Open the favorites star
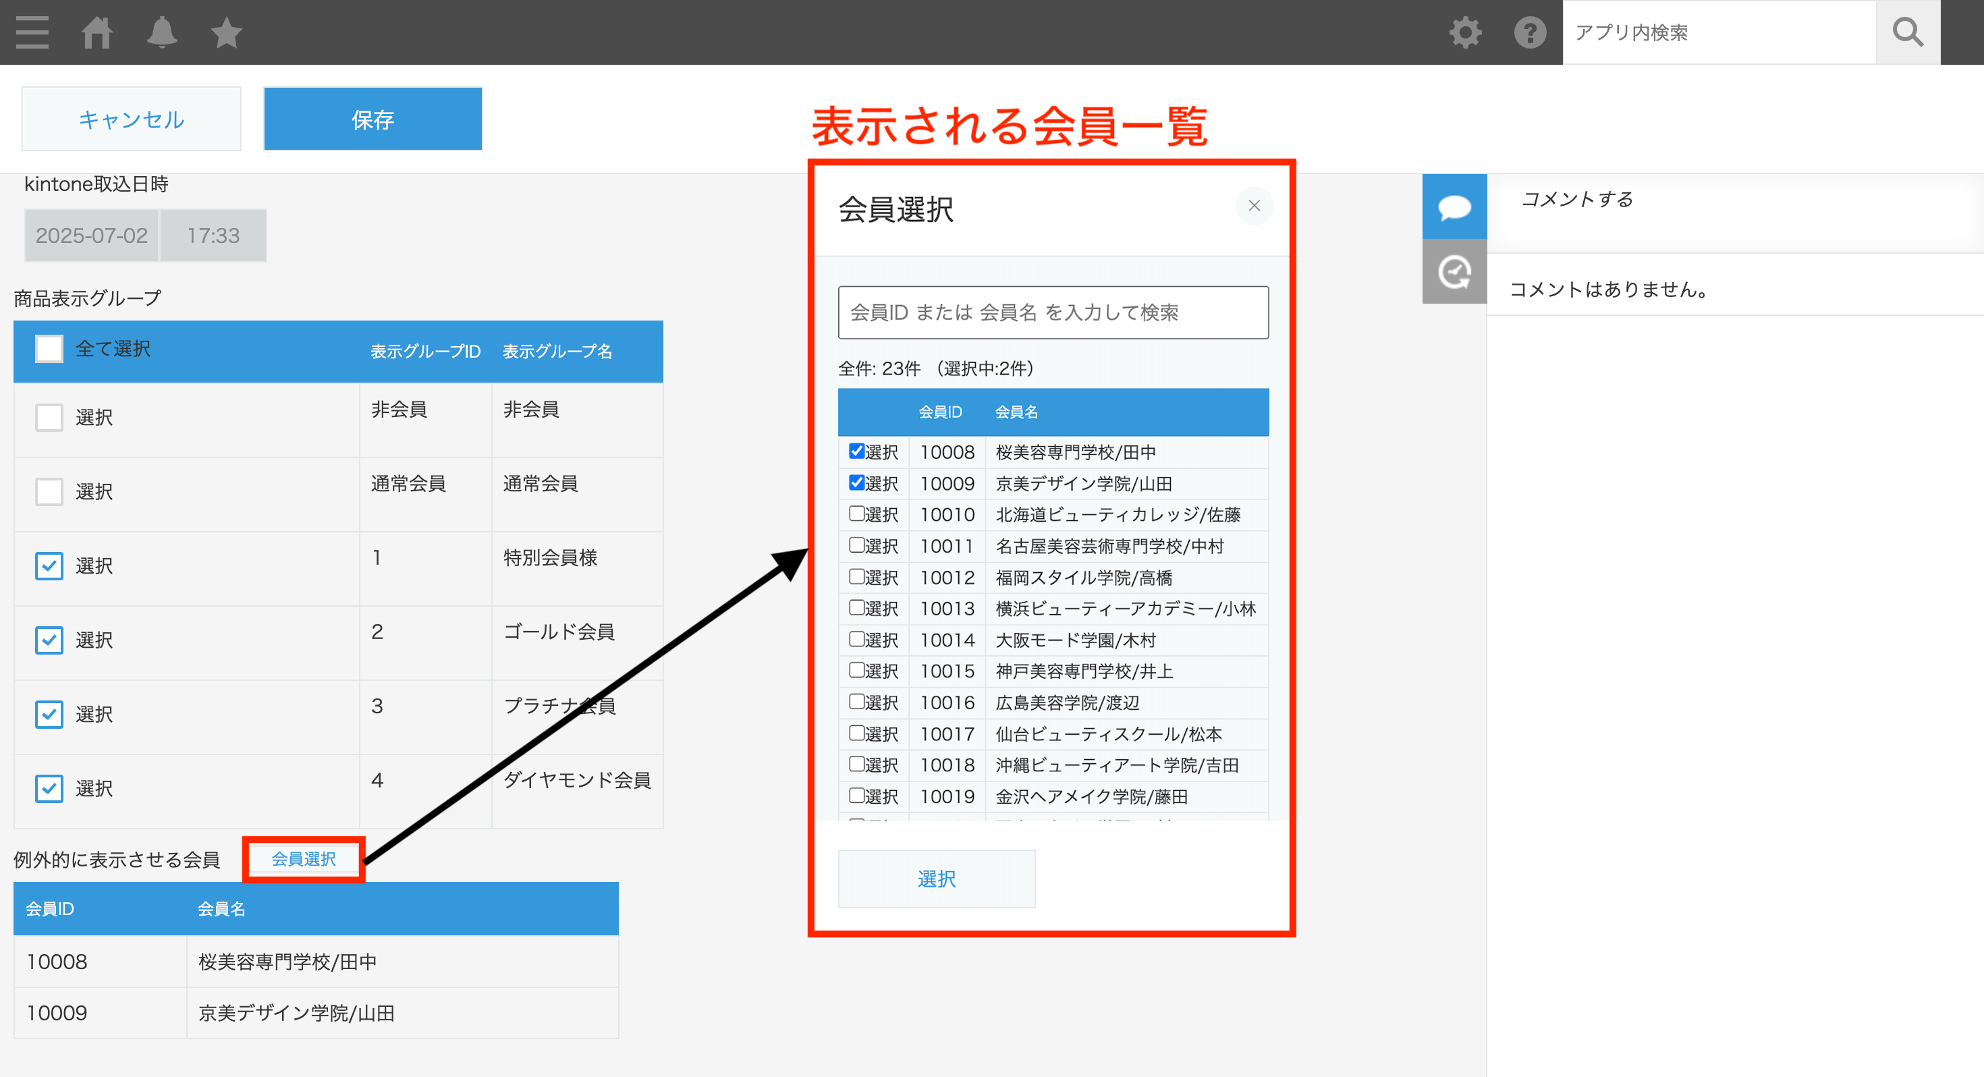The width and height of the screenshot is (1984, 1077). pyautogui.click(x=225, y=32)
